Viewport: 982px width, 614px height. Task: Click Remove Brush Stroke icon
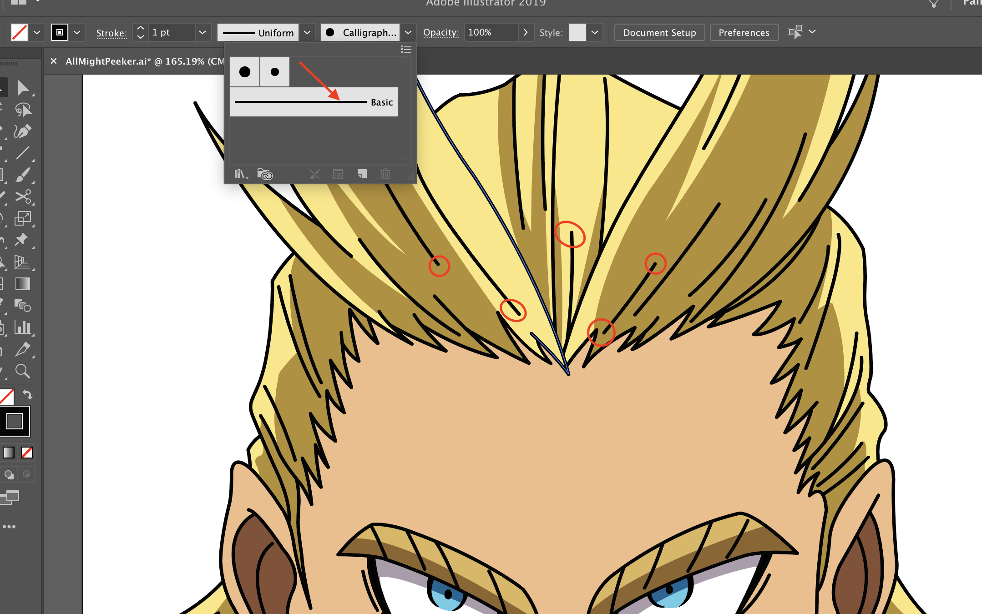(x=314, y=174)
